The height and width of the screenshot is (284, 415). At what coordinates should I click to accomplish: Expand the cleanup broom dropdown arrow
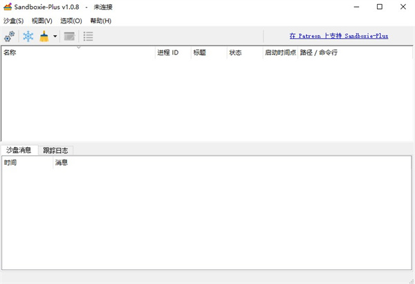pos(55,36)
